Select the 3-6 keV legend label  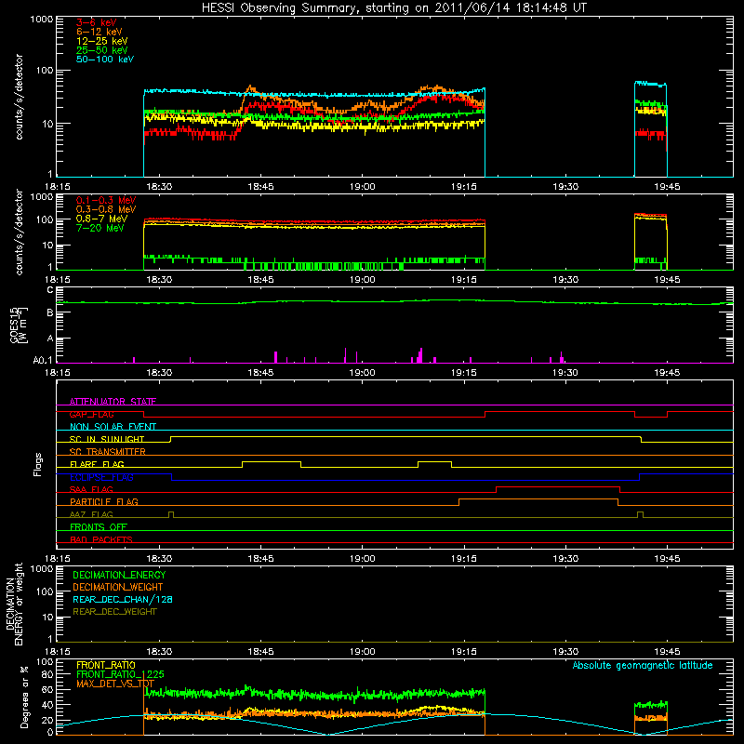click(x=96, y=22)
